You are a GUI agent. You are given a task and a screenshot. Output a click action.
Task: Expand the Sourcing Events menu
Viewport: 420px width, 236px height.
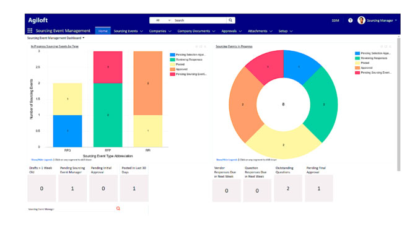pos(128,31)
